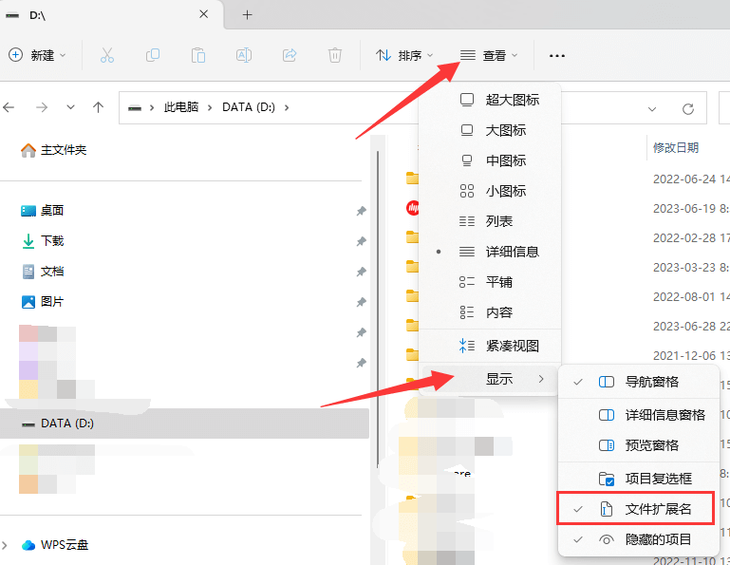
Task: Select 小图标 view option
Action: (490, 191)
